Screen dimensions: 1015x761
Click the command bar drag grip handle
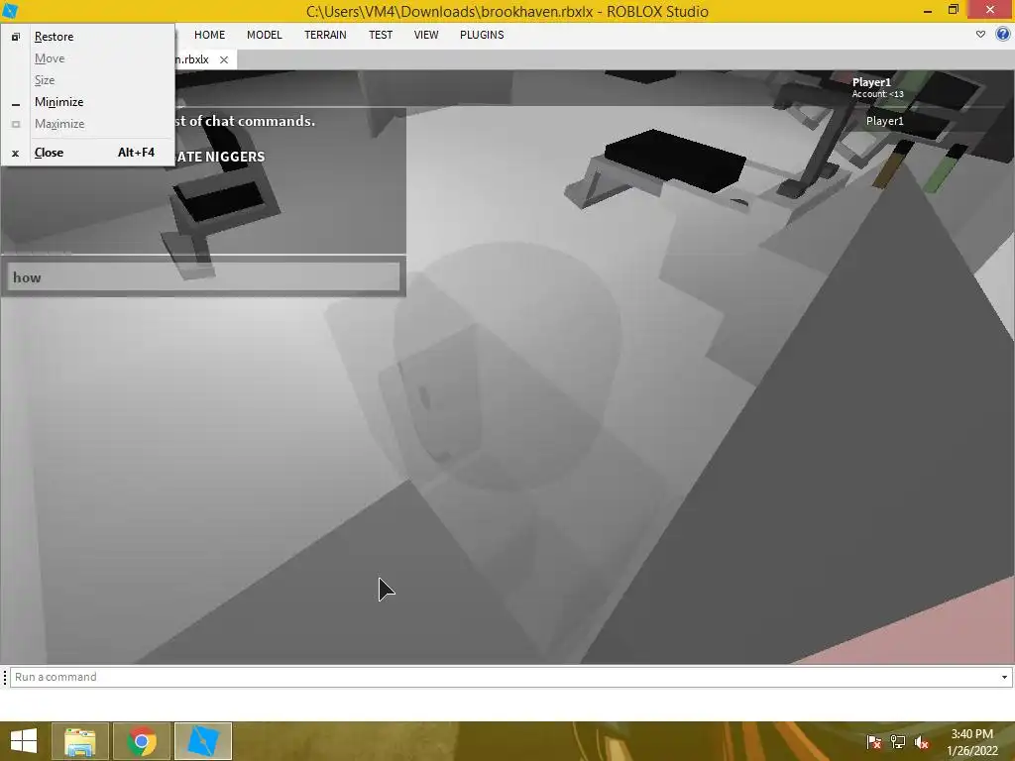point(5,677)
